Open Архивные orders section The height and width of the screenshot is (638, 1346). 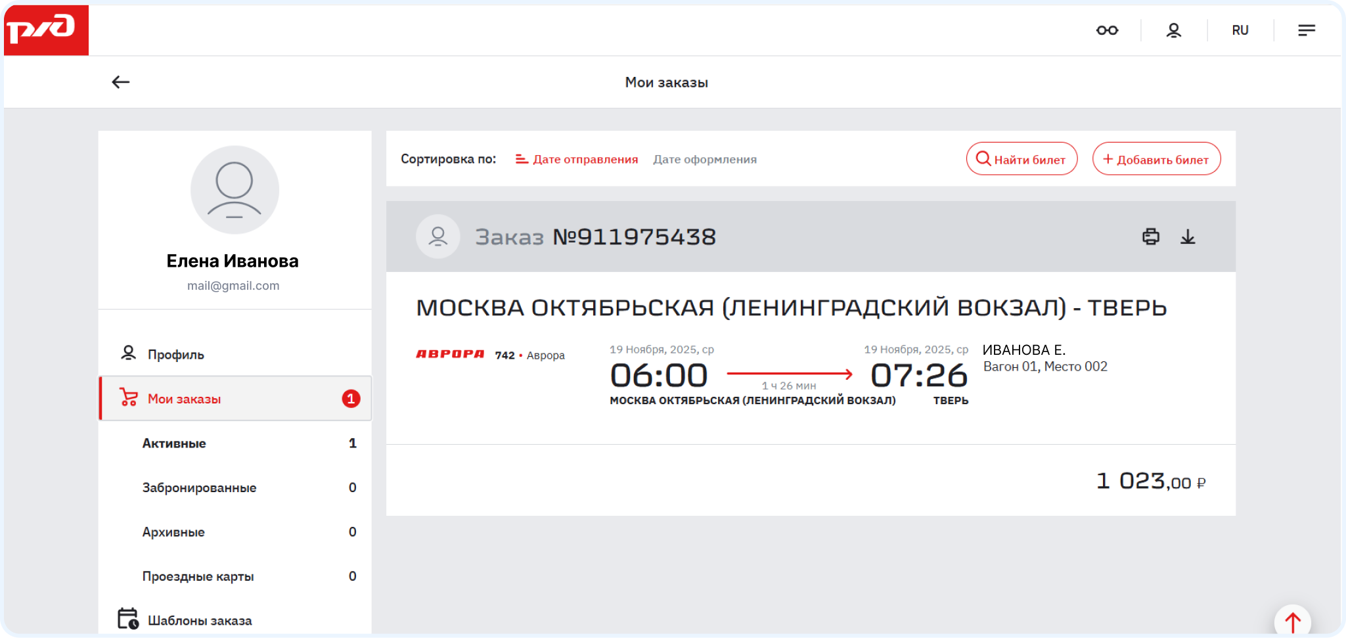click(x=173, y=532)
